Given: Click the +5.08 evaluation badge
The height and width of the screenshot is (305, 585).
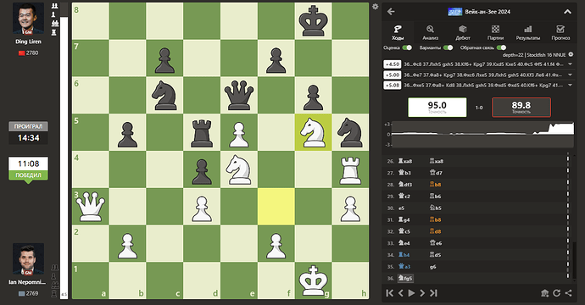Looking at the screenshot, I should tap(392, 85).
